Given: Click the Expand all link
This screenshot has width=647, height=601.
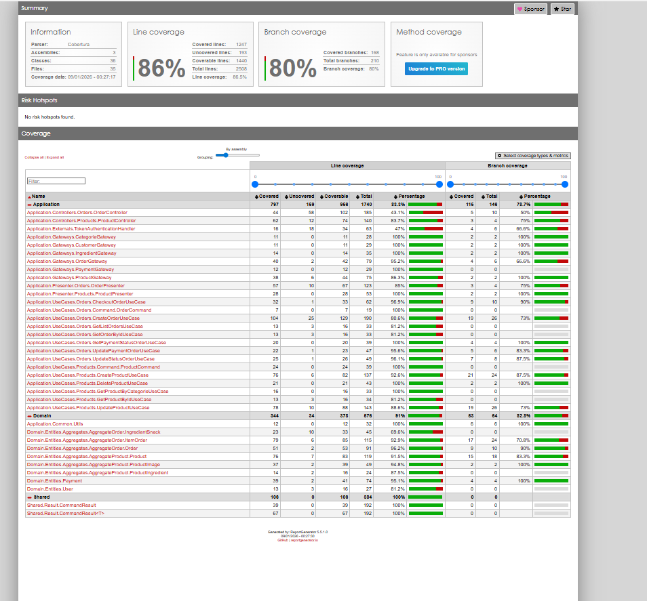Looking at the screenshot, I should click(x=55, y=157).
